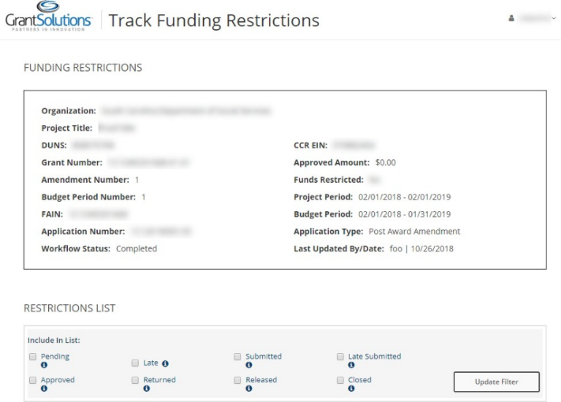561x402 pixels.
Task: Enable the Pending checkbox
Action: pyautogui.click(x=32, y=357)
